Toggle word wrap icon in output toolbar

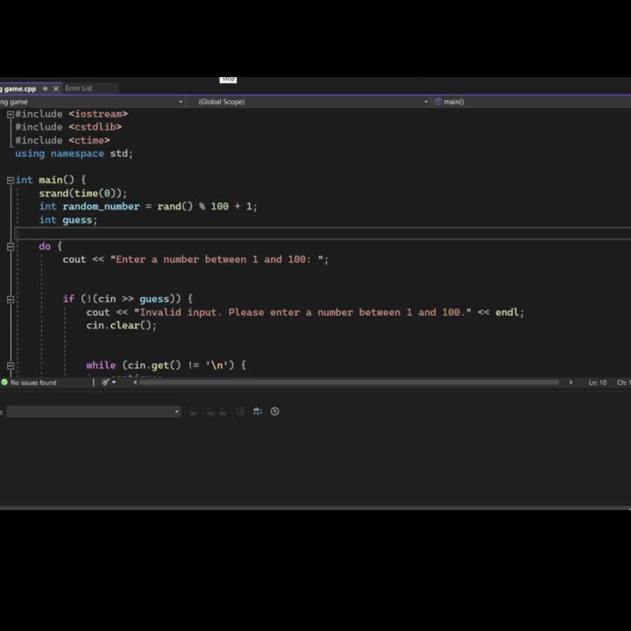257,412
